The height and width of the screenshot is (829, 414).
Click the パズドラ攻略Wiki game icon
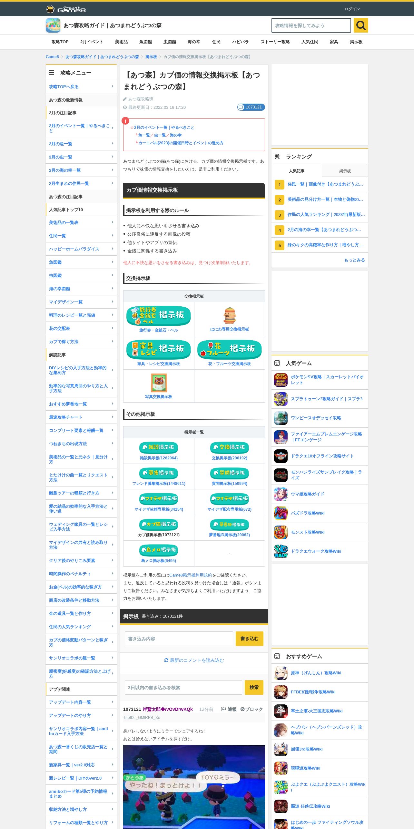(x=281, y=513)
